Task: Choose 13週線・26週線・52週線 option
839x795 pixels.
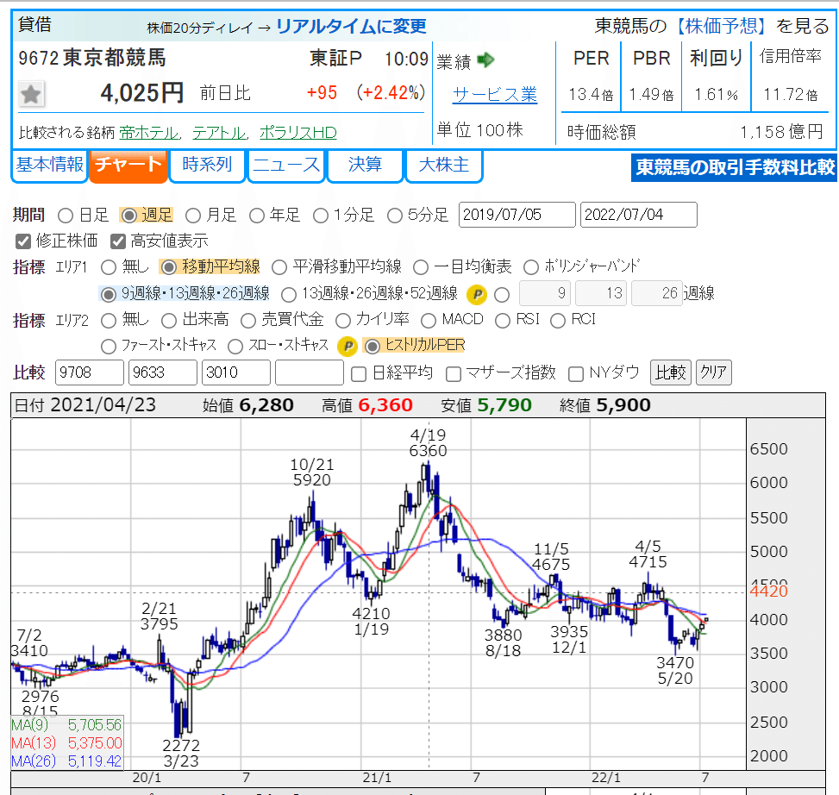Action: 288,294
